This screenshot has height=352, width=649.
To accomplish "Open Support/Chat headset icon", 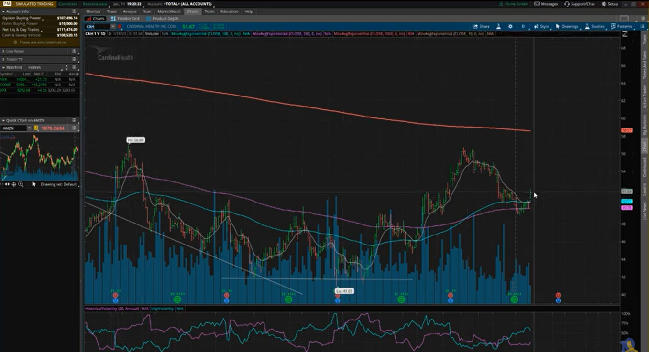I will tap(579, 4).
